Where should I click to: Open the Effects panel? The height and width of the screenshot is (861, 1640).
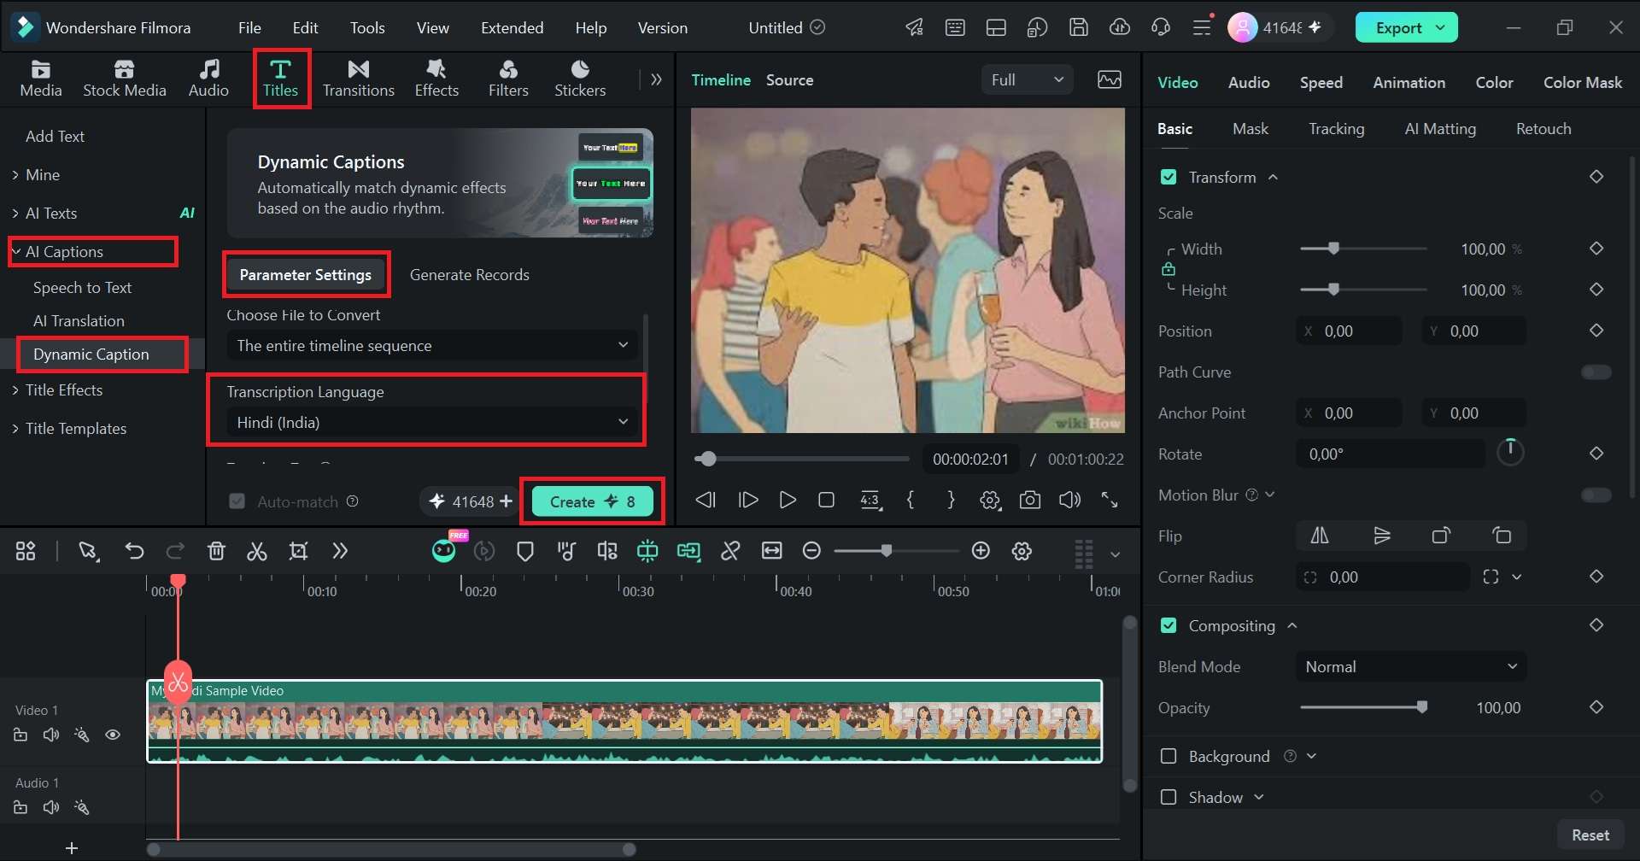pos(436,79)
